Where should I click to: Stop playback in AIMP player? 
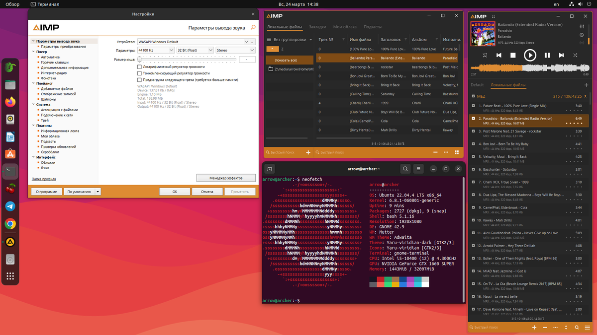[x=513, y=55]
